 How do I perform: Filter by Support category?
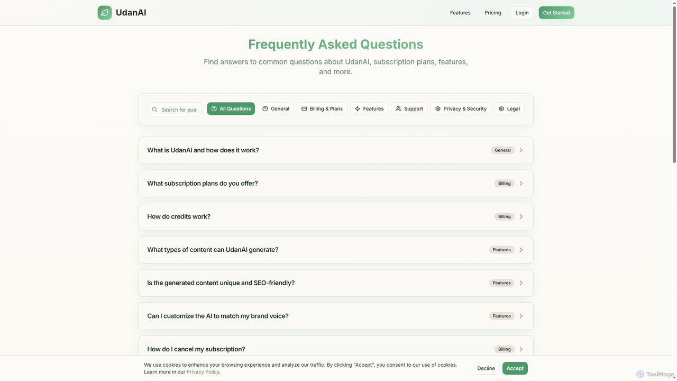pyautogui.click(x=409, y=108)
